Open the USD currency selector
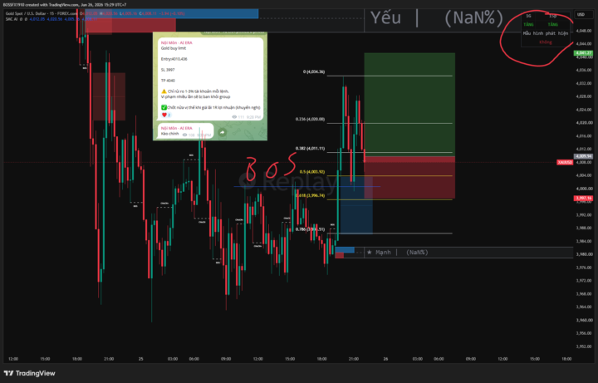The image size is (598, 383). coord(581,14)
